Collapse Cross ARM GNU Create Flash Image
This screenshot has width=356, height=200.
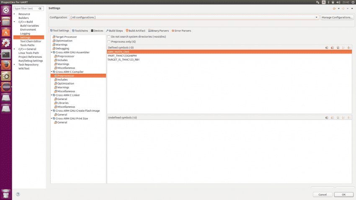click(x=52, y=110)
